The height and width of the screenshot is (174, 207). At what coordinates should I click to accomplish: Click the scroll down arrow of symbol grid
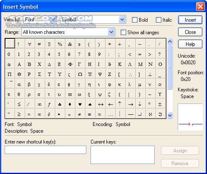(170, 115)
